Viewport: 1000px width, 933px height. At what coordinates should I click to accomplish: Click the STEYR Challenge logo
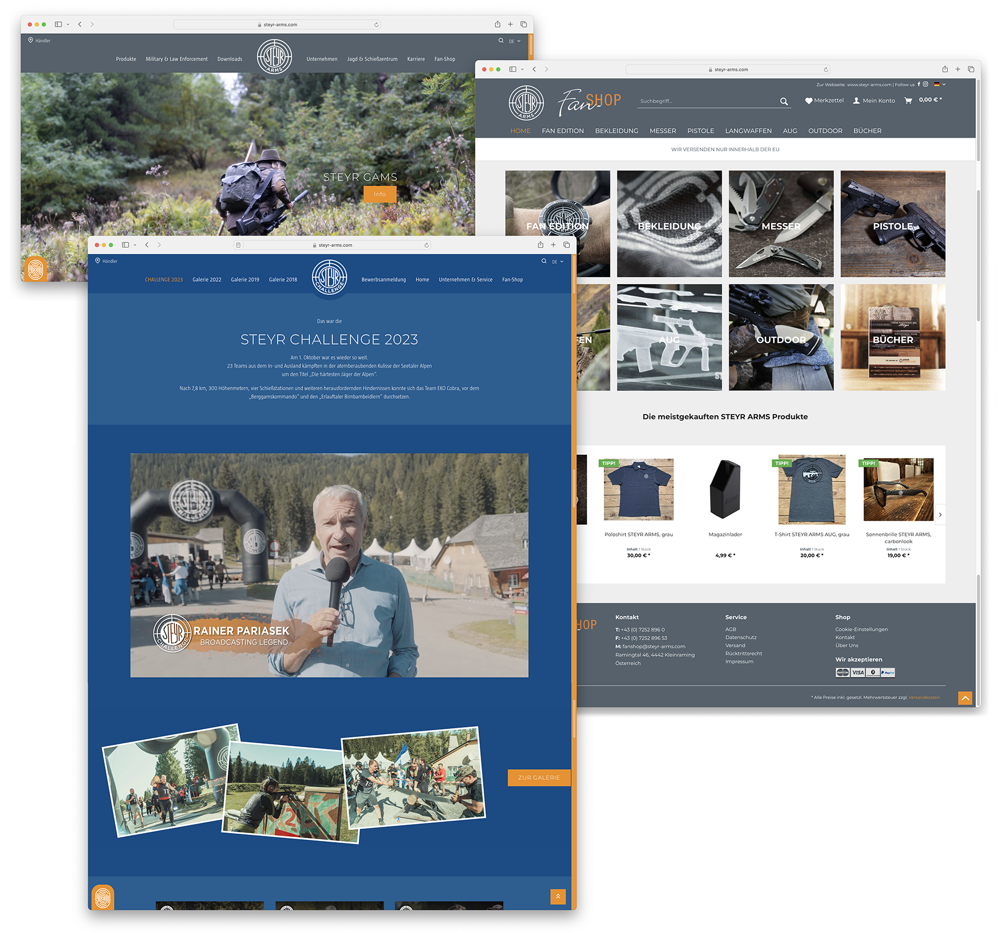330,278
